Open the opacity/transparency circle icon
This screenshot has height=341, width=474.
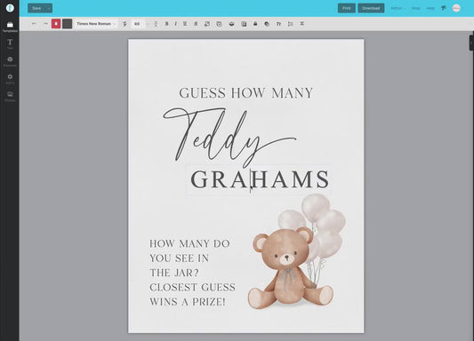267,24
